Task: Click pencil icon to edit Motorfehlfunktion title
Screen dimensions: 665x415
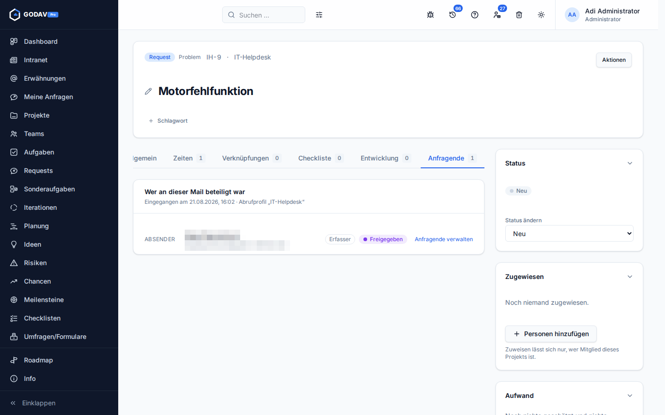Action: click(x=148, y=91)
